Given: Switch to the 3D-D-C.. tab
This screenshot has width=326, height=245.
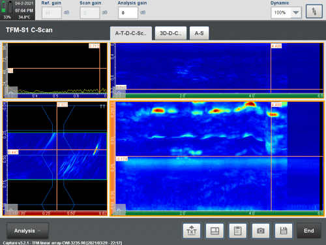Looking at the screenshot, I should 171,33.
